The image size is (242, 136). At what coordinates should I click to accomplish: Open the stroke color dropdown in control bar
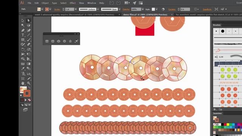pyautogui.click(x=50, y=9)
